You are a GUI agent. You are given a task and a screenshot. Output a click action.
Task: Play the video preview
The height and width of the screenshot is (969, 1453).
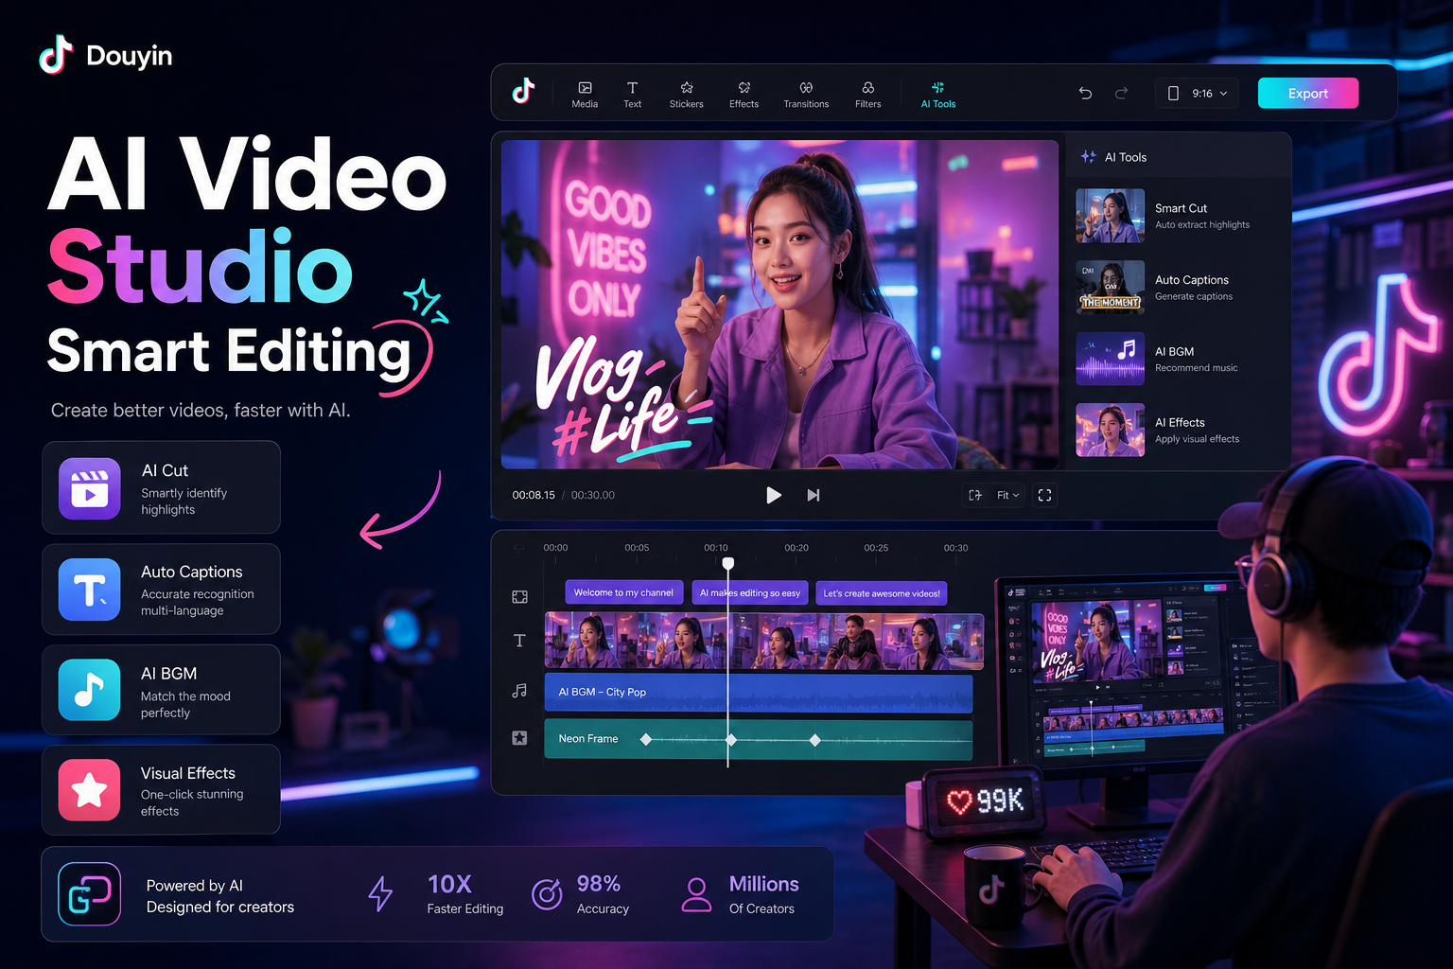click(x=773, y=495)
